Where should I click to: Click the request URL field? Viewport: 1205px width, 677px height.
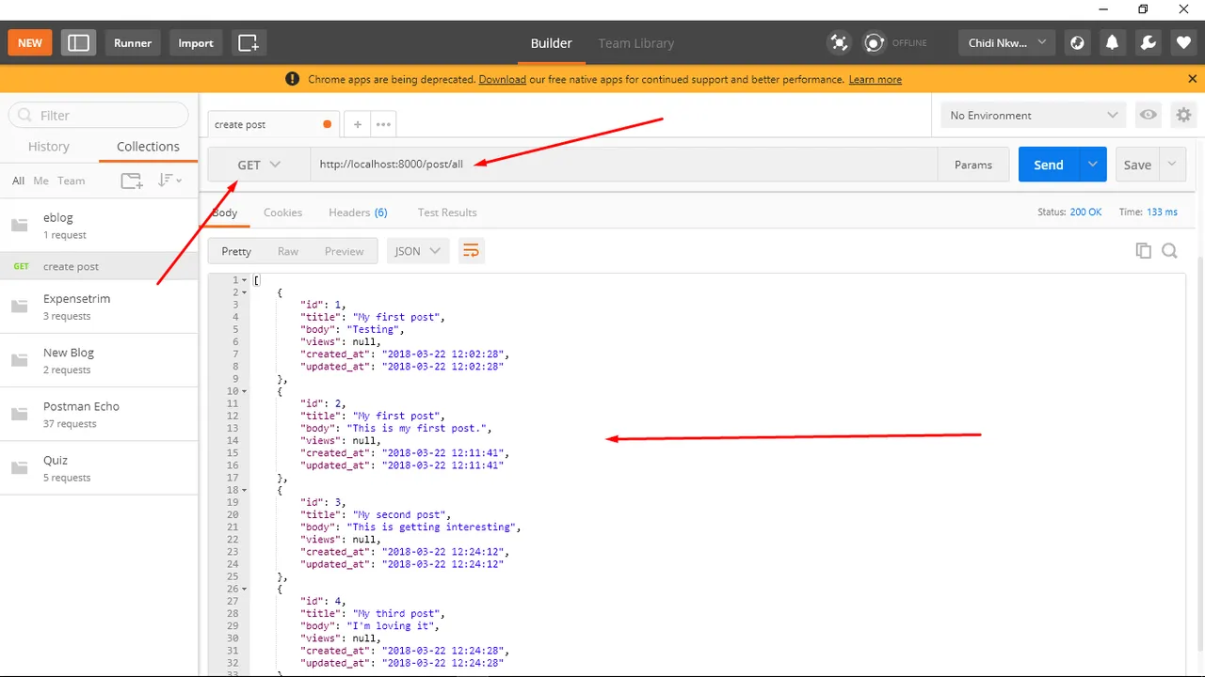coord(624,165)
